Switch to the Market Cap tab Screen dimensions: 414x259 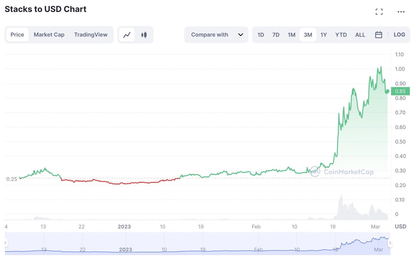pyautogui.click(x=49, y=35)
